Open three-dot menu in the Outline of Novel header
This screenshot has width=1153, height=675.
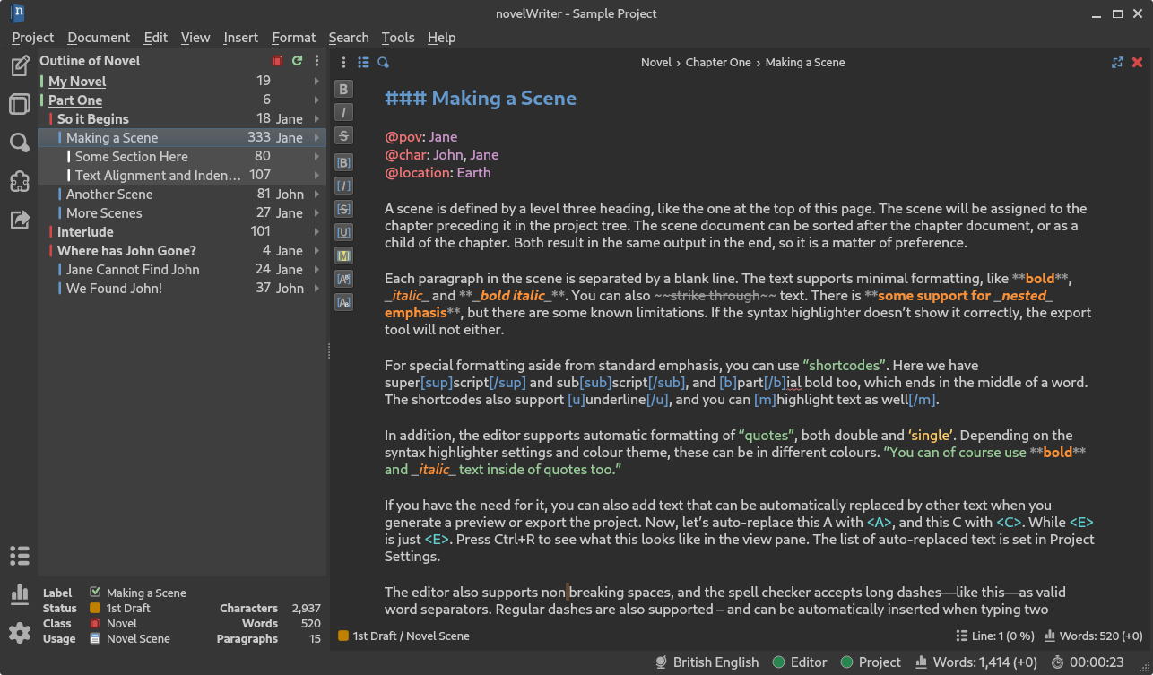[x=316, y=61]
